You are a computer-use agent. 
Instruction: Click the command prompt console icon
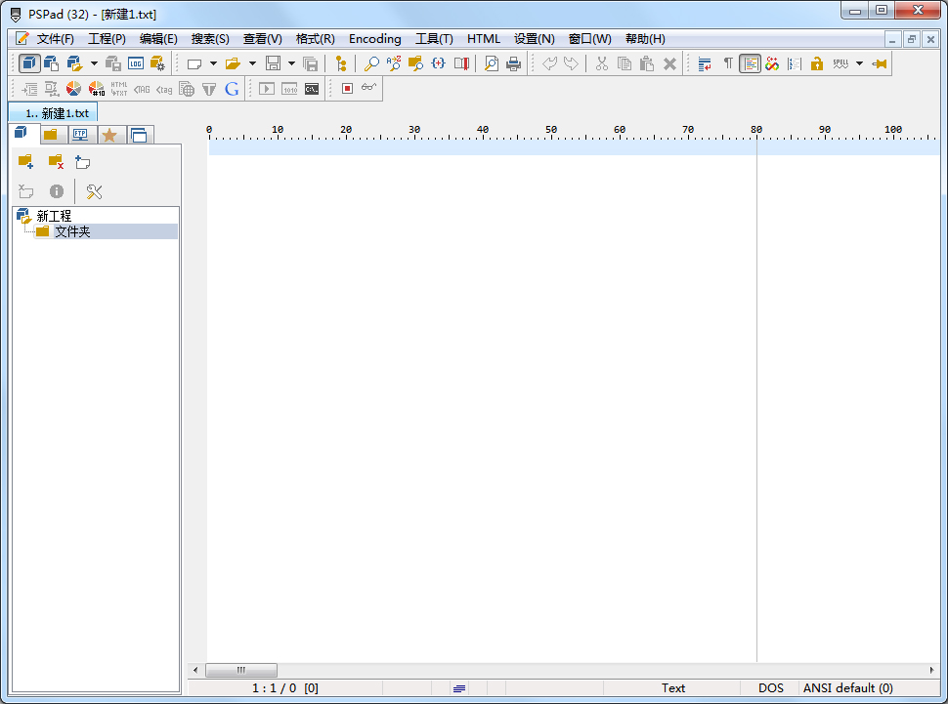(x=312, y=89)
